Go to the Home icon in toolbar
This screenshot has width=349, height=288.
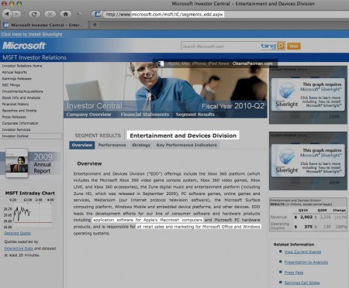(x=66, y=14)
